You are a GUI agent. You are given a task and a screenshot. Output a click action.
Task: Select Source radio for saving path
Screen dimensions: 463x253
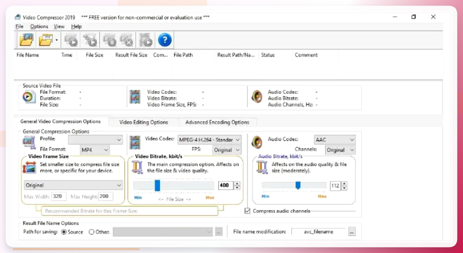[x=64, y=232]
